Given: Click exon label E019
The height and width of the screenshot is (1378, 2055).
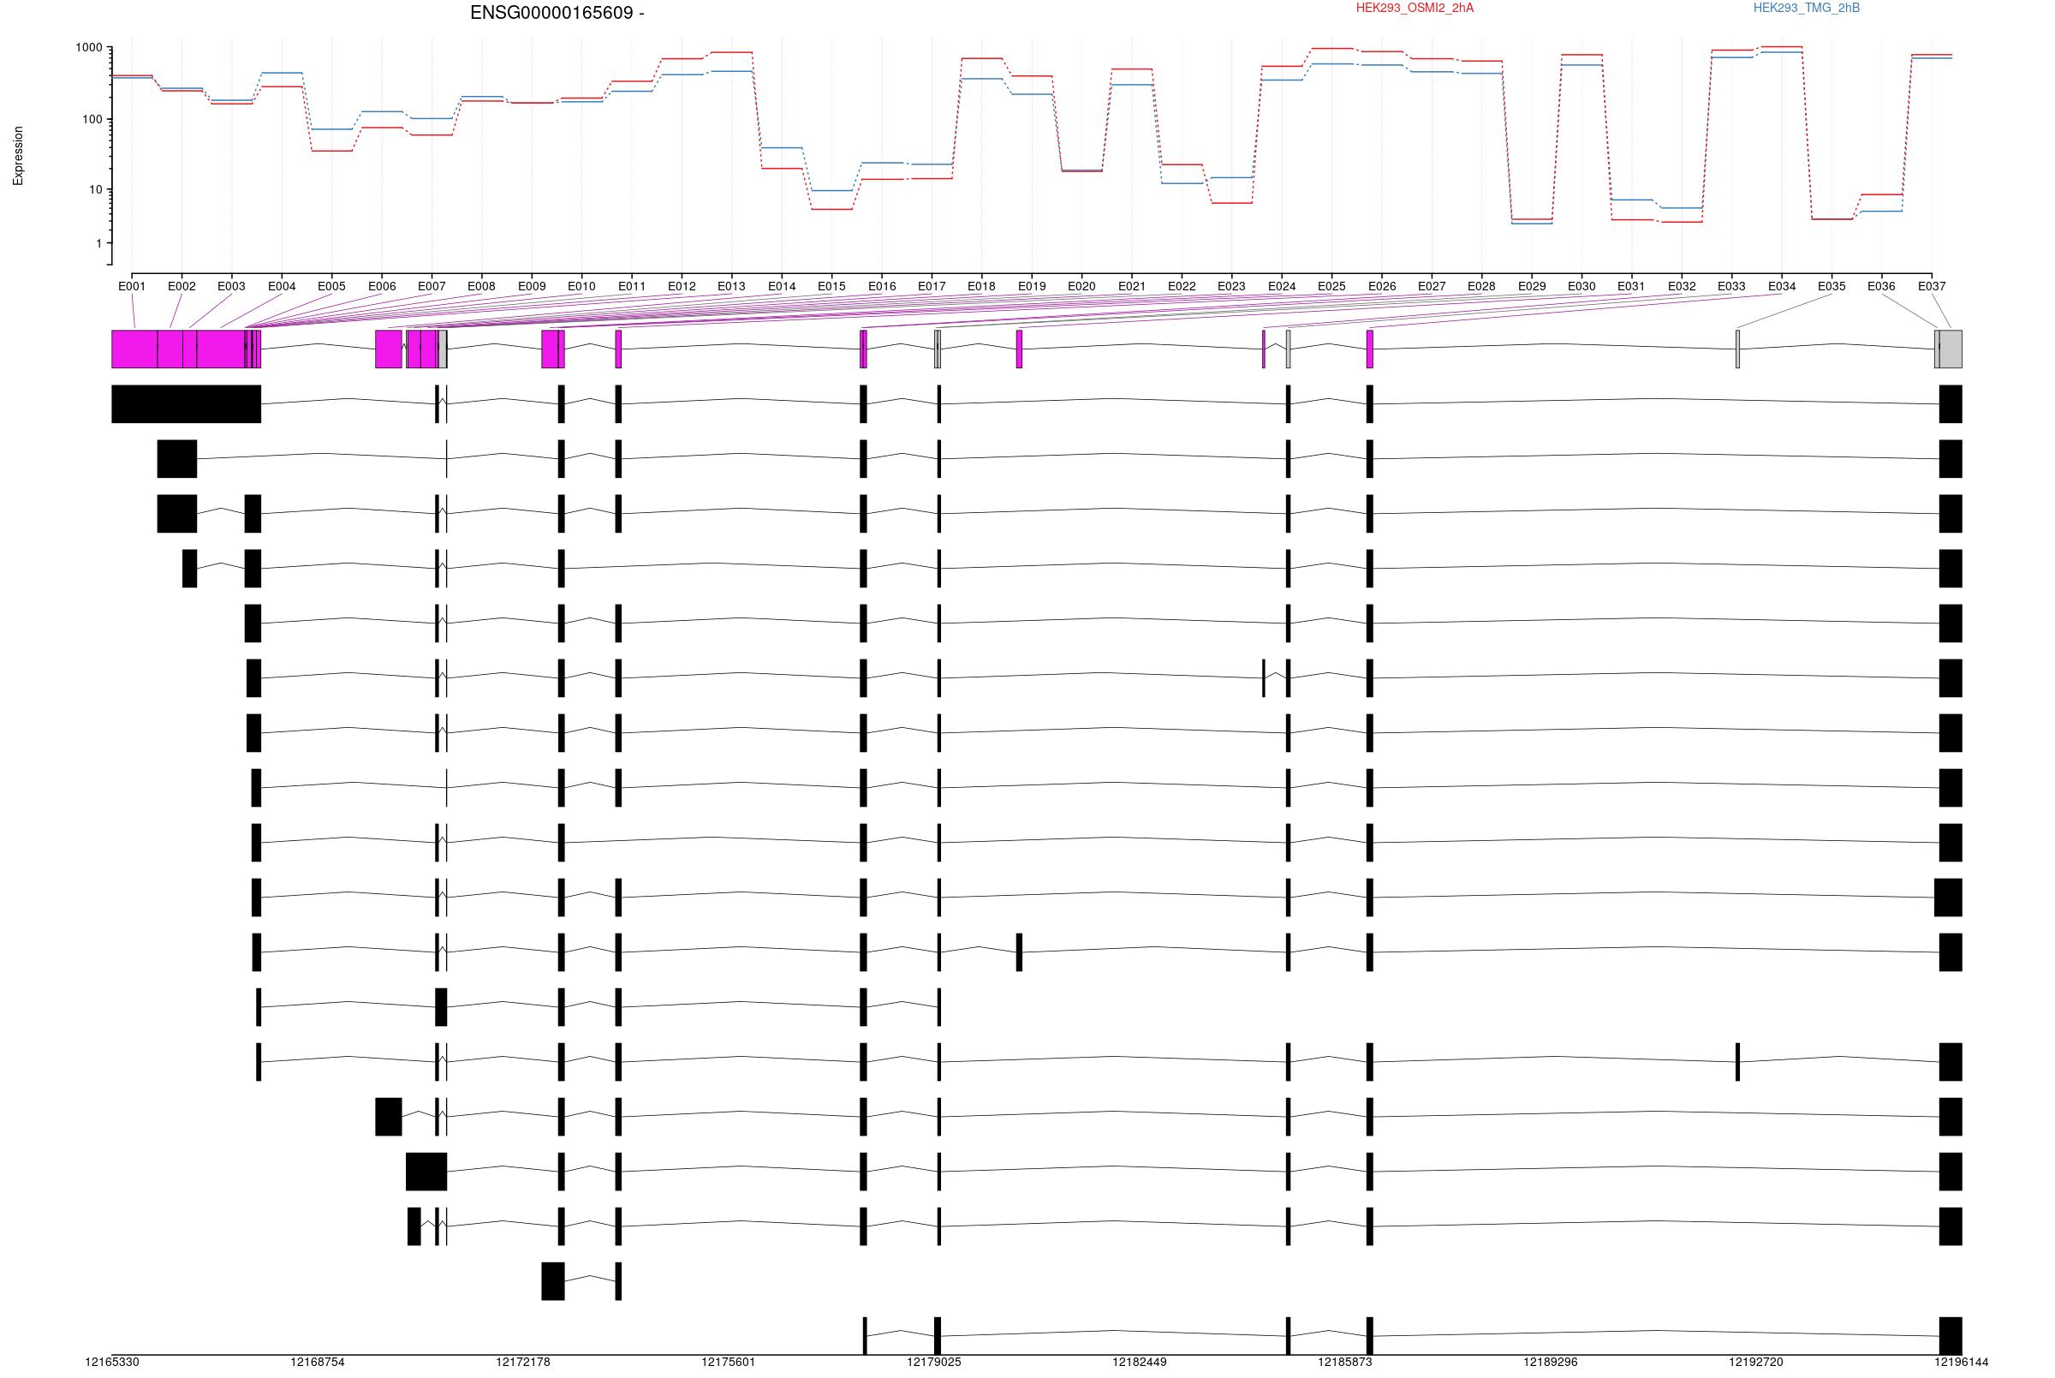Looking at the screenshot, I should point(1033,287).
